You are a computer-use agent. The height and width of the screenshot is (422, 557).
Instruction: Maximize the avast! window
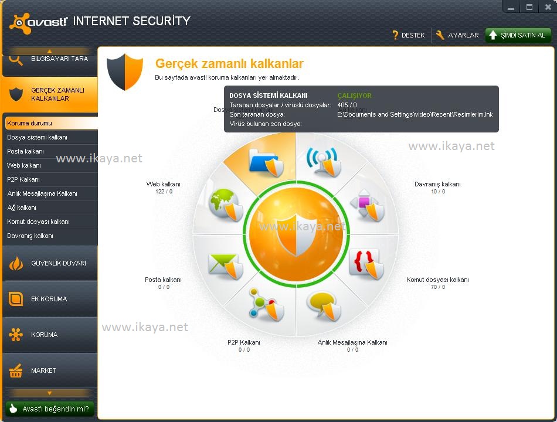click(529, 7)
